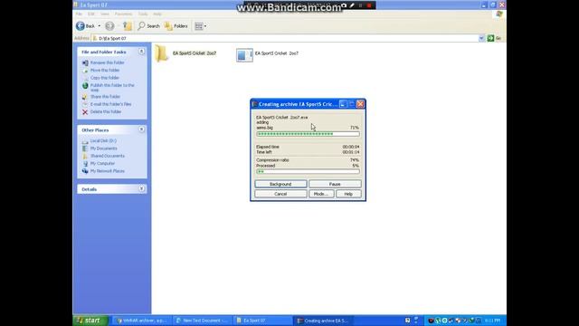Screen dimensions: 579x326
Task: Open My Computer in Other Places
Action: click(102, 163)
